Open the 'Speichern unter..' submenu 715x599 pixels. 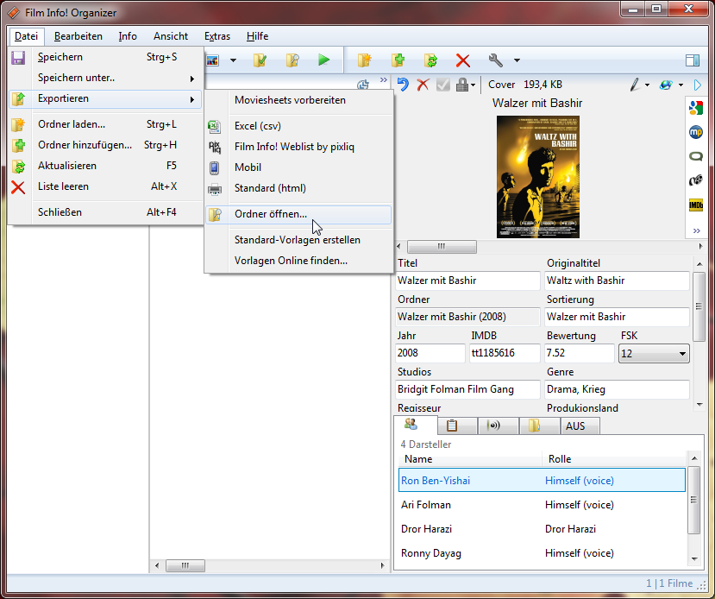pos(105,78)
